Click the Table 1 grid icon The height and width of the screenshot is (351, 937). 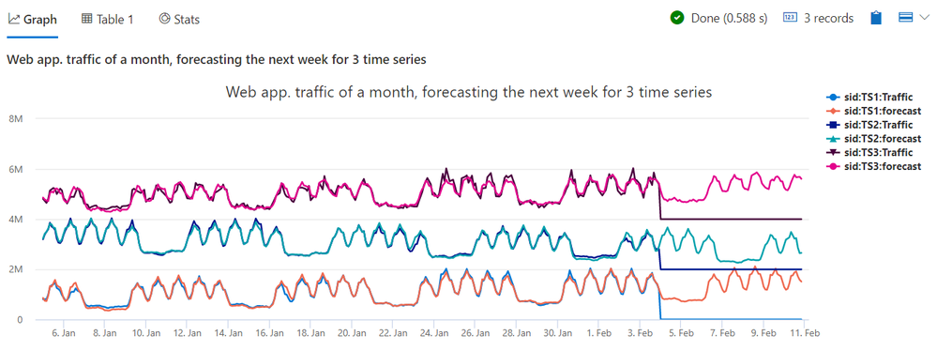pyautogui.click(x=86, y=19)
